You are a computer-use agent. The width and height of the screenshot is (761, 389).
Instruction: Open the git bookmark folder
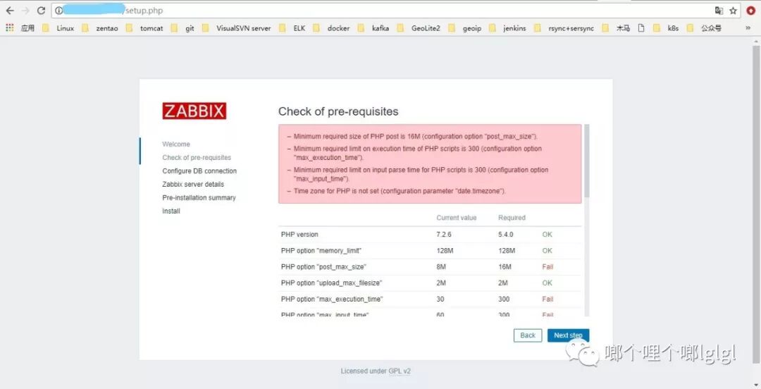point(182,28)
